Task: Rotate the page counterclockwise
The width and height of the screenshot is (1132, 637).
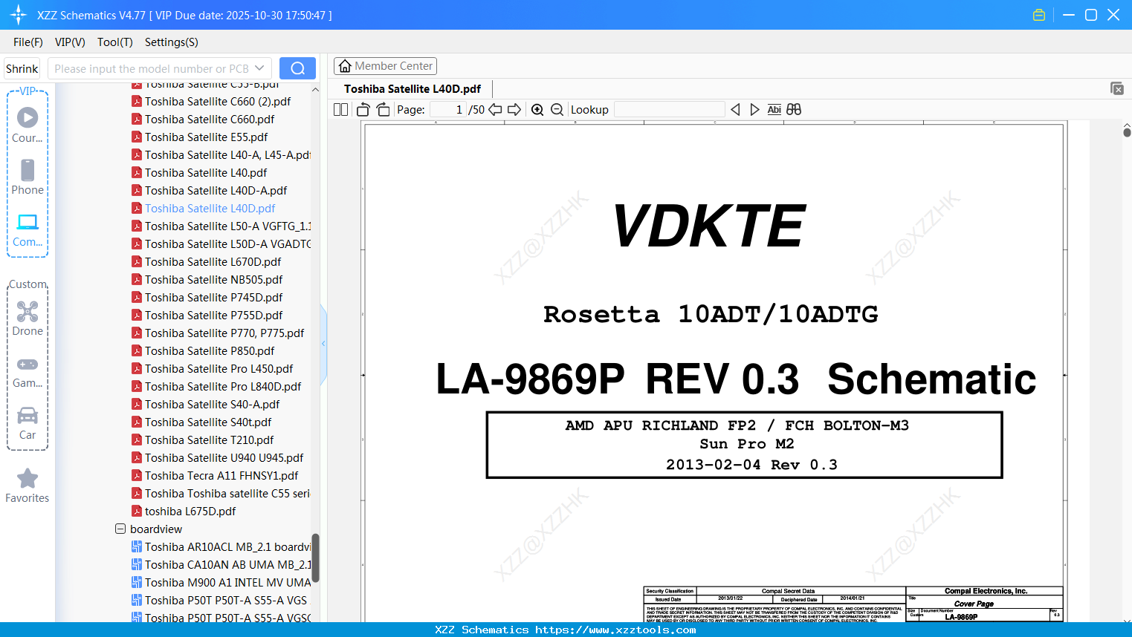Action: (363, 110)
